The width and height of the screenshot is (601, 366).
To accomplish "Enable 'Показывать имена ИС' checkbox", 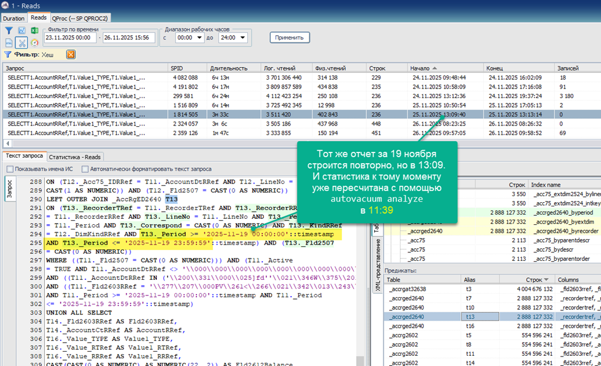I will click(x=9, y=169).
